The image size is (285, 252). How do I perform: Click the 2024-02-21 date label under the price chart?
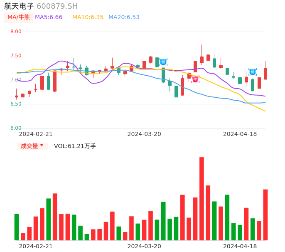[x=36, y=134]
